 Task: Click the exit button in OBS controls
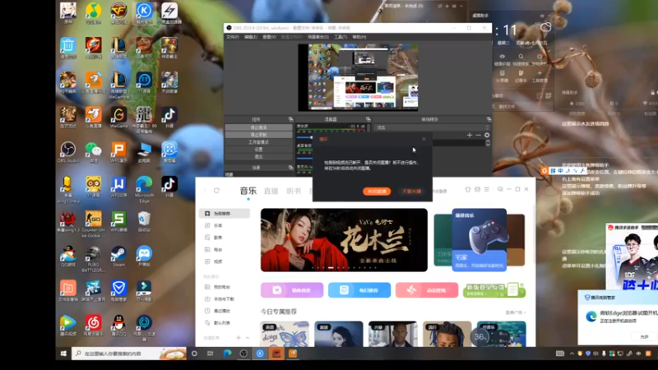pos(258,156)
